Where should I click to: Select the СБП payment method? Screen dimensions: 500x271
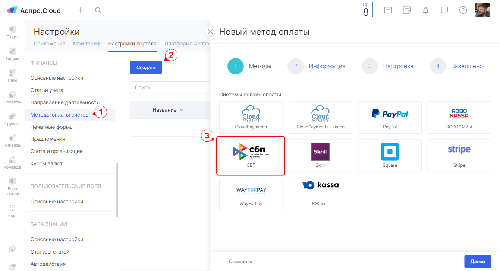click(251, 156)
